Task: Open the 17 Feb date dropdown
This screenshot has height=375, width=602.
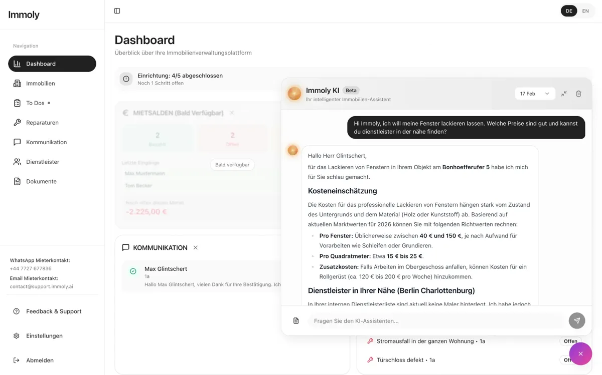Action: pos(535,94)
